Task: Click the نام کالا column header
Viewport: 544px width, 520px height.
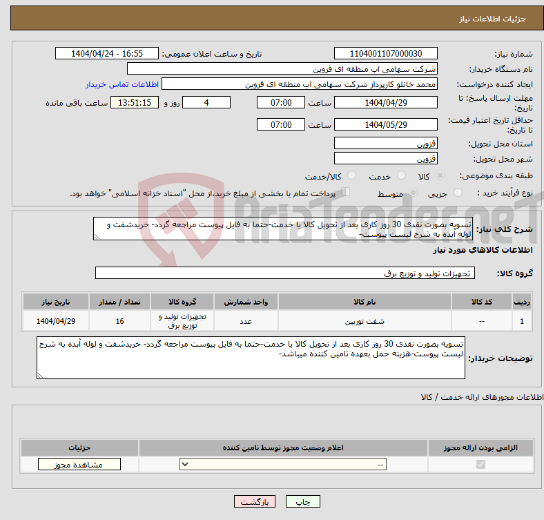Action: pyautogui.click(x=365, y=302)
